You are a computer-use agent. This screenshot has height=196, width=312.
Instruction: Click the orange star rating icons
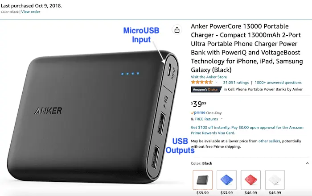click(202, 82)
